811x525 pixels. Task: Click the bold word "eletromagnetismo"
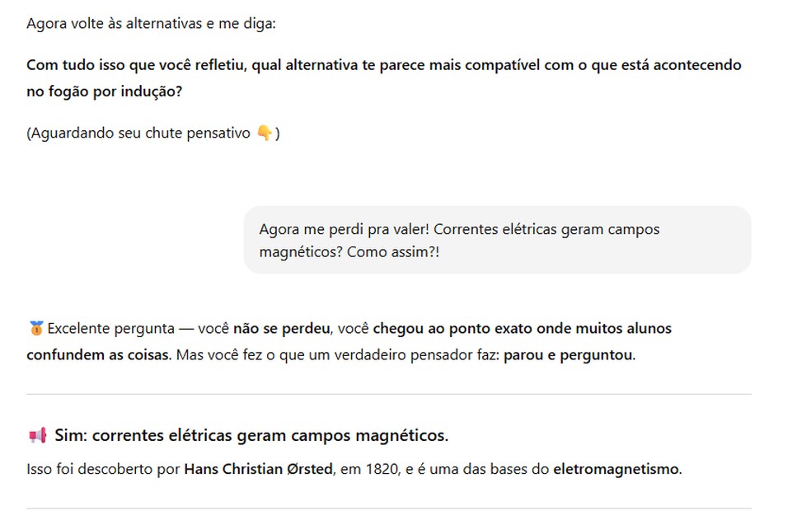point(616,470)
